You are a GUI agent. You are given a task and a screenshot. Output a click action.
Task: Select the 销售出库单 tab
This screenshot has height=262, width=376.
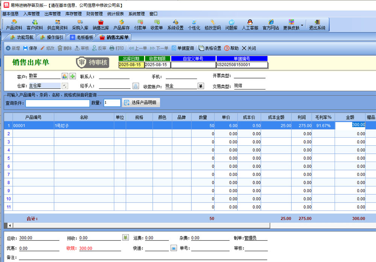(114, 37)
